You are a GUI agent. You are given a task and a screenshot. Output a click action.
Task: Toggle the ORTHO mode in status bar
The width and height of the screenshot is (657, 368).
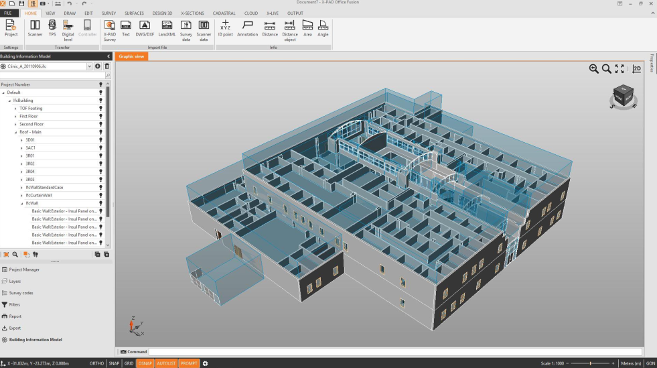pyautogui.click(x=96, y=363)
